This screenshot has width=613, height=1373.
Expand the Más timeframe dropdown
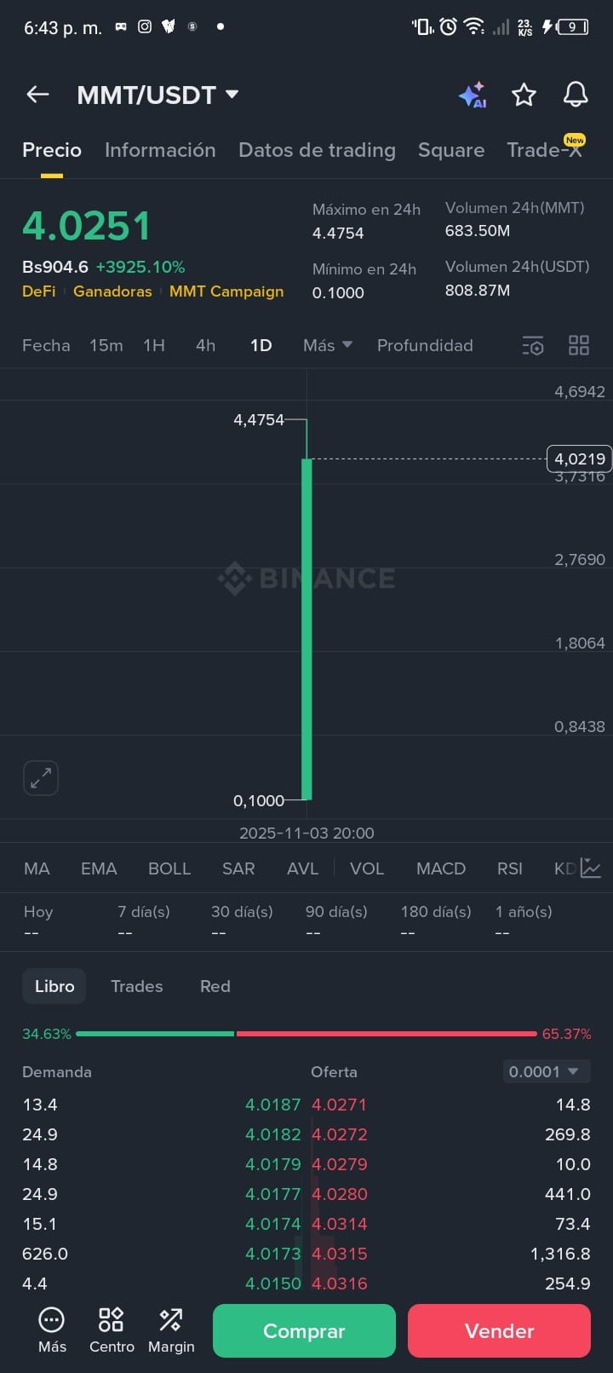tap(328, 345)
